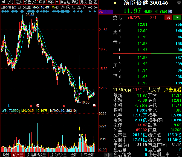Open the toolbar dropdown arrow after 事件

(57, 2)
